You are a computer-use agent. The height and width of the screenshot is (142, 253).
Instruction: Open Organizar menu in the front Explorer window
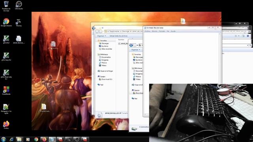tap(136, 50)
